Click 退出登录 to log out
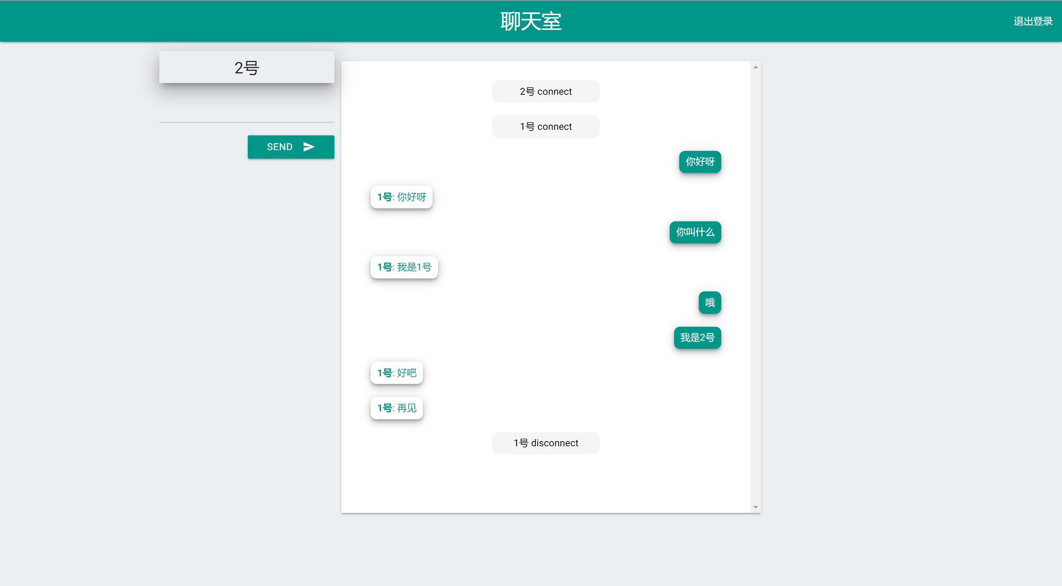Screen dimensions: 1062x586 [x=1033, y=21]
